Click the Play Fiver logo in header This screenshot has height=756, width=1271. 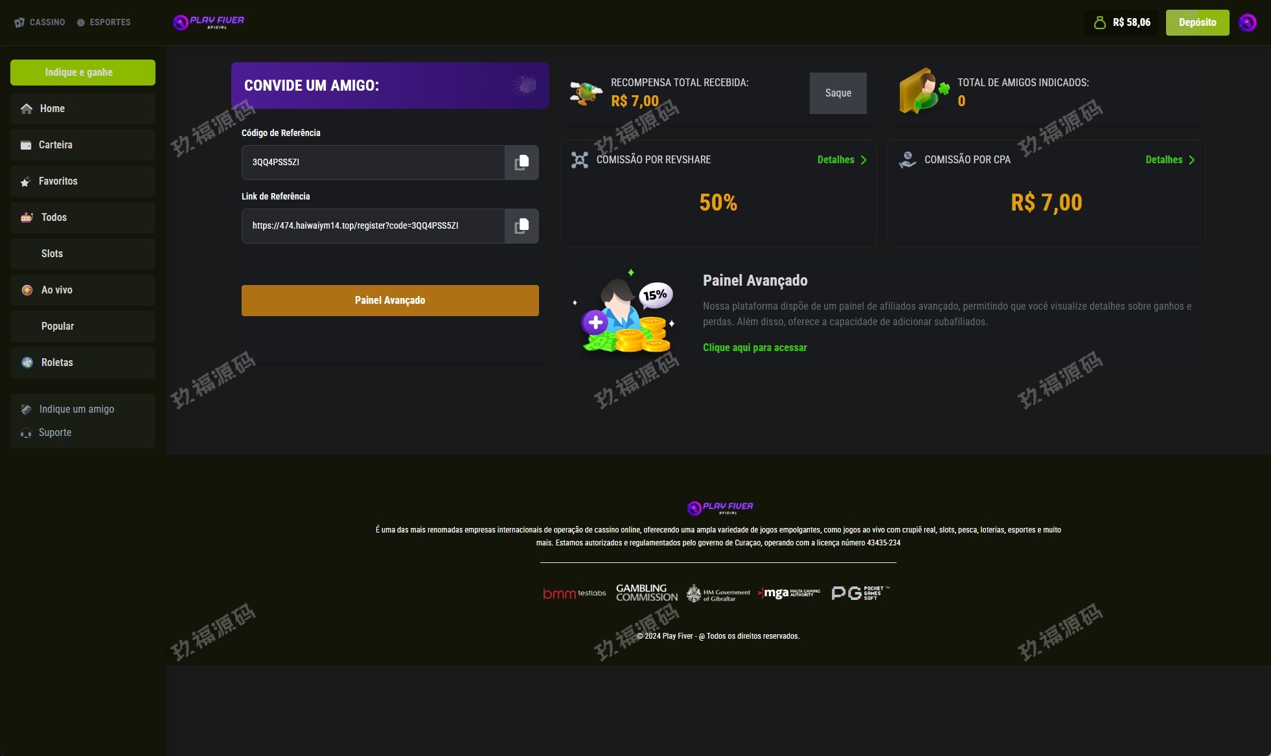pyautogui.click(x=209, y=22)
